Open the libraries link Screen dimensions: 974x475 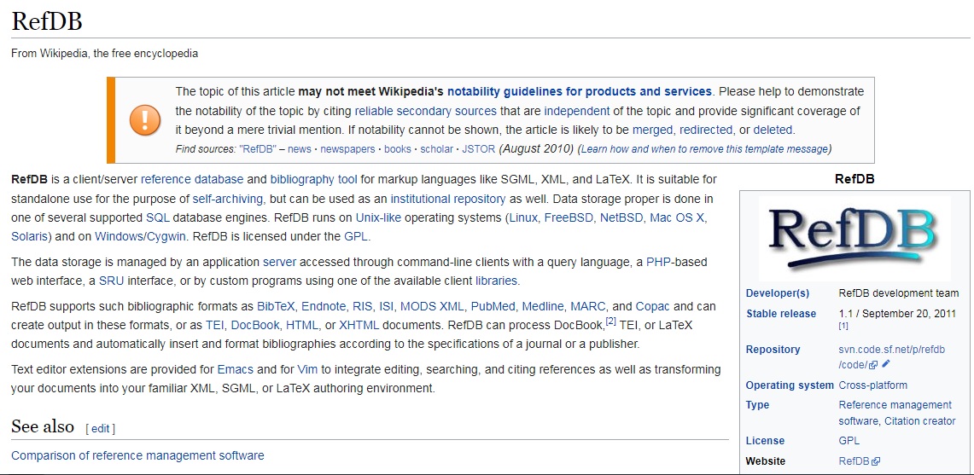tap(496, 281)
